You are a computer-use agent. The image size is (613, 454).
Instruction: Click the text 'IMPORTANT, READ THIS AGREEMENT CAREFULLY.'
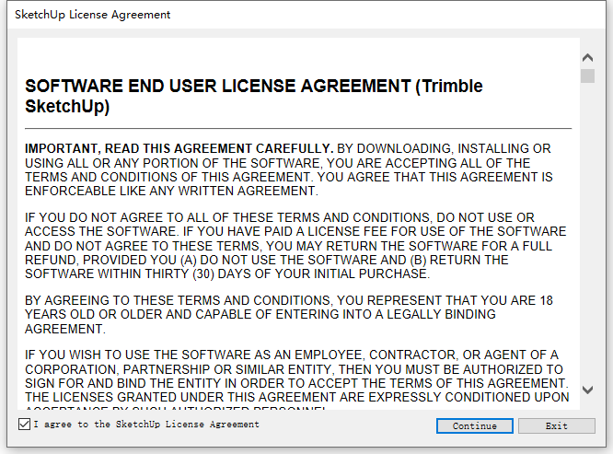(179, 148)
